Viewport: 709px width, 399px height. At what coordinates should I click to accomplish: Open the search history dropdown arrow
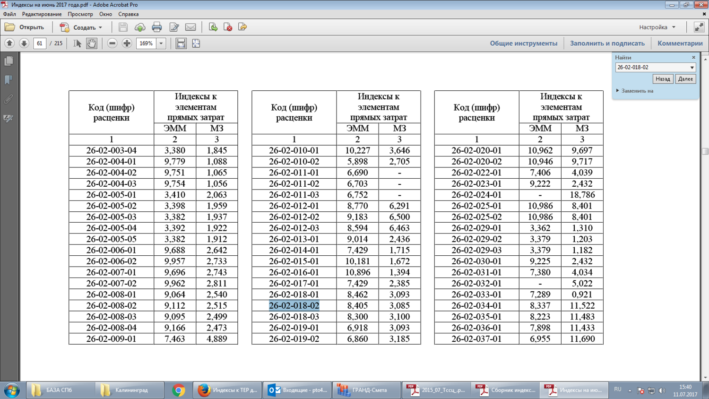click(692, 68)
